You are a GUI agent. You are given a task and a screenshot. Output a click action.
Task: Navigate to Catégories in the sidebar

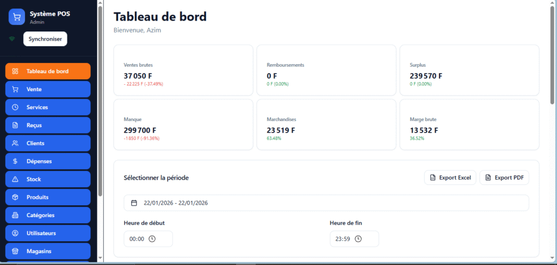(48, 215)
